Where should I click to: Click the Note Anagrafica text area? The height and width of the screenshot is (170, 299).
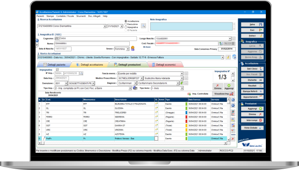coord(191,26)
